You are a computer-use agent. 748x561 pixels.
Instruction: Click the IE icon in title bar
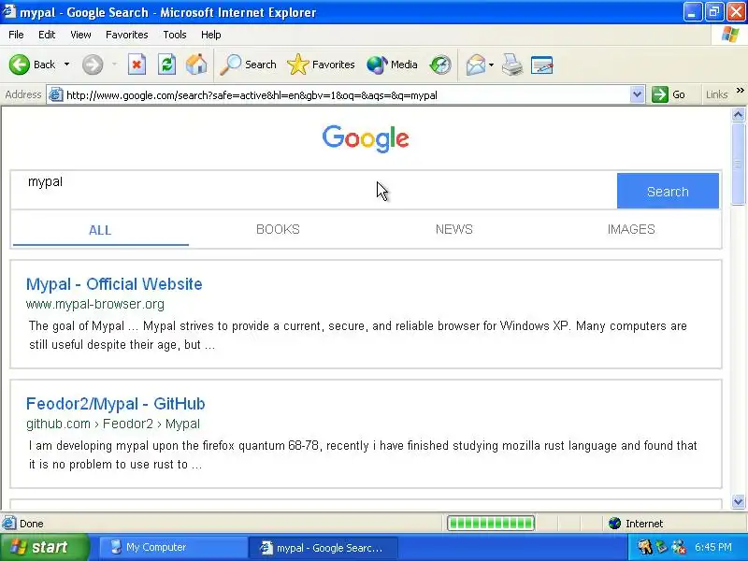coord(9,11)
